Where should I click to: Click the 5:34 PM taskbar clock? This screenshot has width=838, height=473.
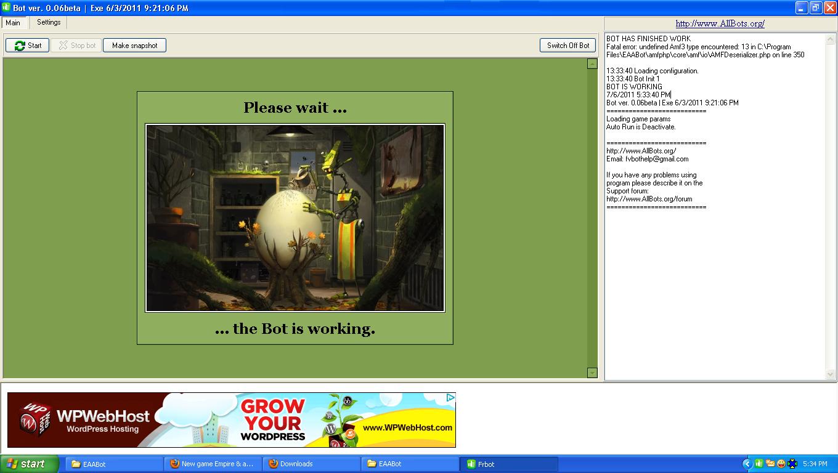(x=815, y=464)
